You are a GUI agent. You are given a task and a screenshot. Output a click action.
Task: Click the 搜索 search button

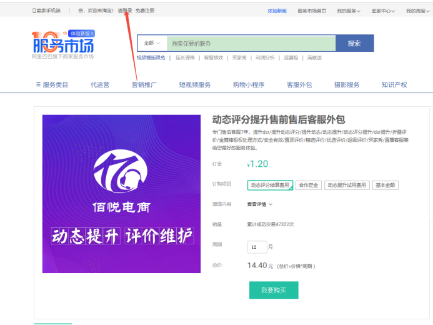354,43
